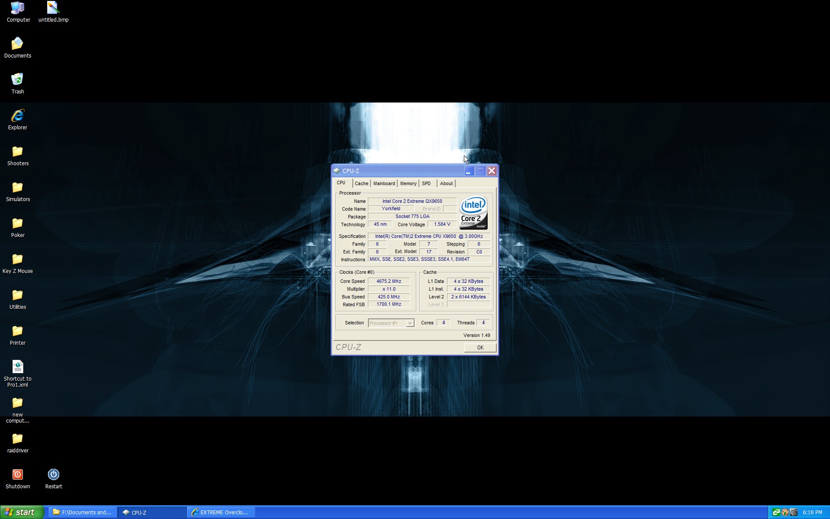This screenshot has width=830, height=519.
Task: Click the 6:18 PM taskbar clock
Action: click(812, 513)
